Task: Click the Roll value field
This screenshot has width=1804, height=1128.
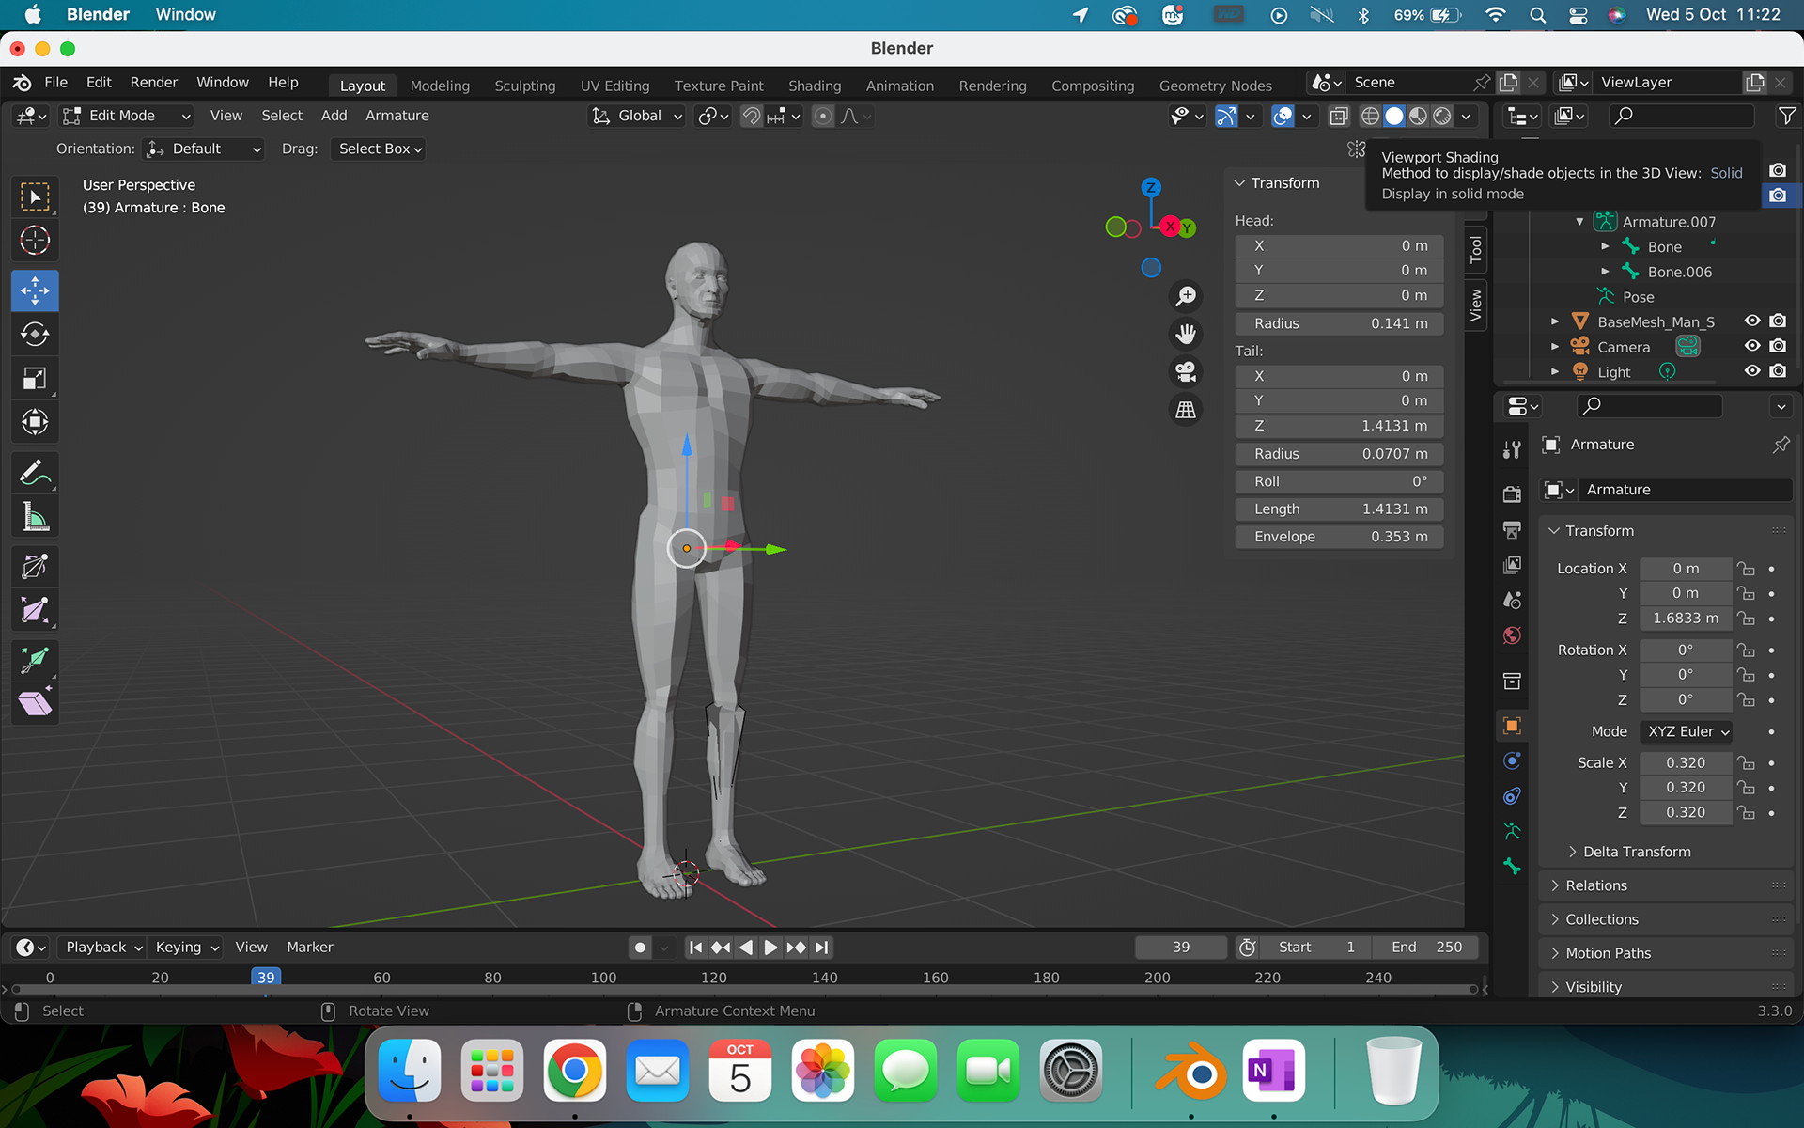Action: pyautogui.click(x=1339, y=481)
